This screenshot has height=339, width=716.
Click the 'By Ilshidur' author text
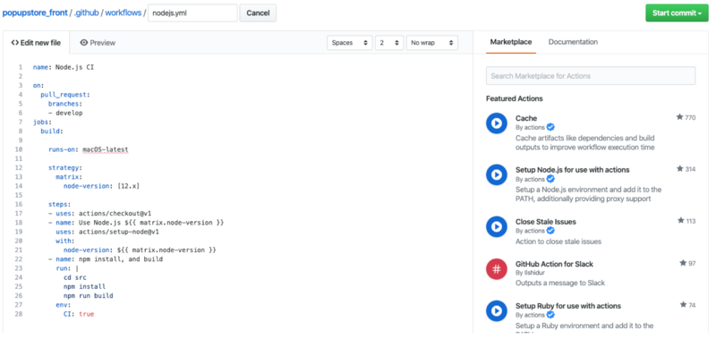coord(530,273)
